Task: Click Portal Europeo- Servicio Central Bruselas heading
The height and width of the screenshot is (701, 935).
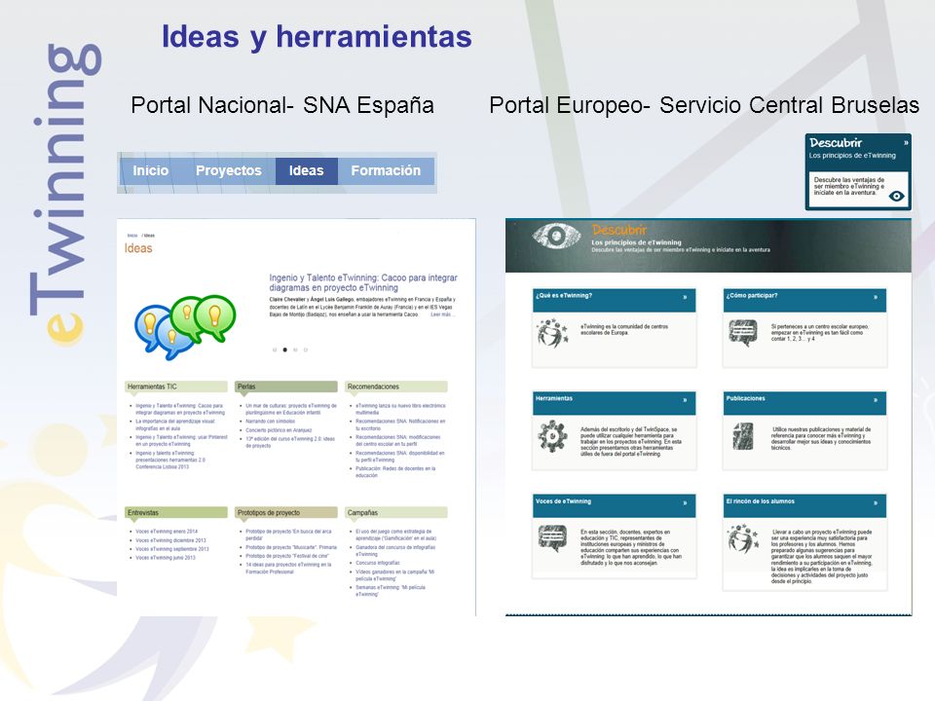Action: (704, 105)
